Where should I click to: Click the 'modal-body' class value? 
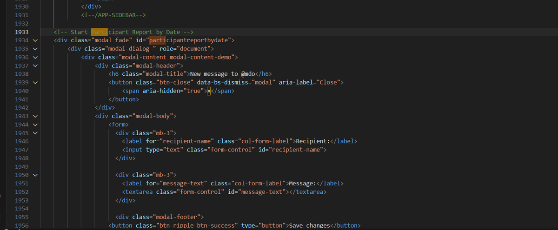point(152,116)
